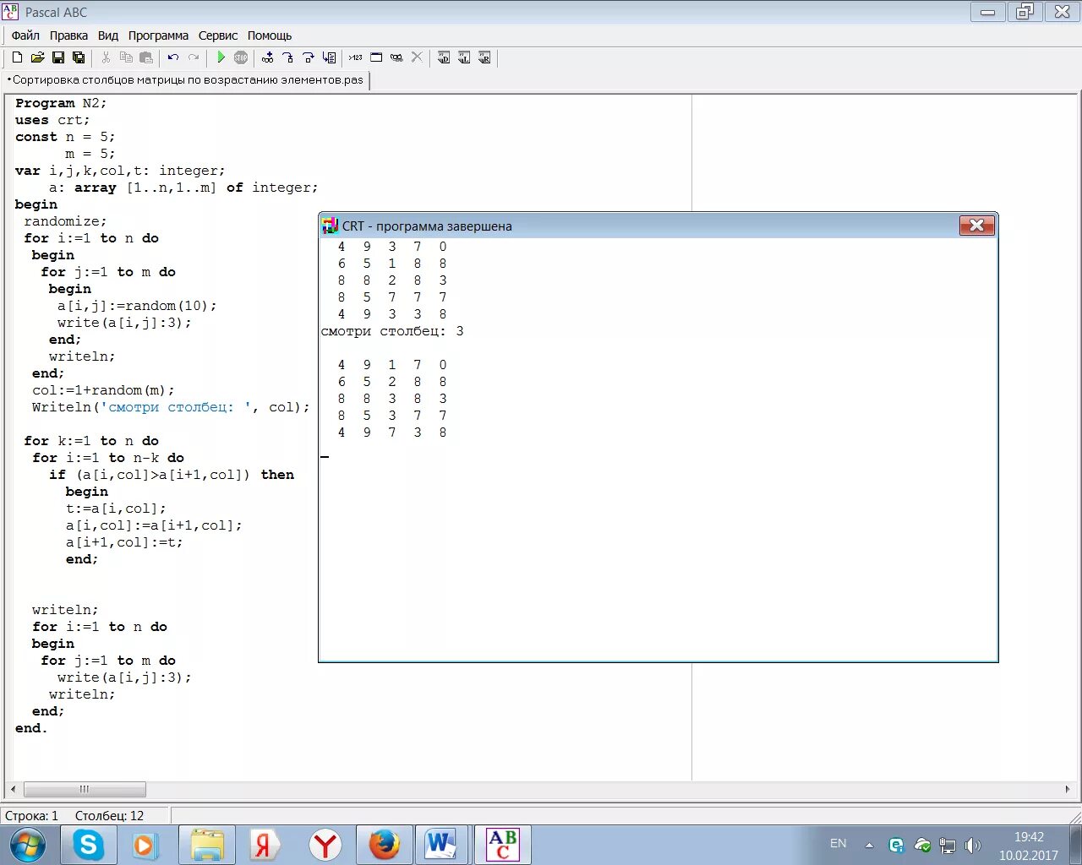The image size is (1082, 865).
Task: Open the Правка menu
Action: pos(68,35)
